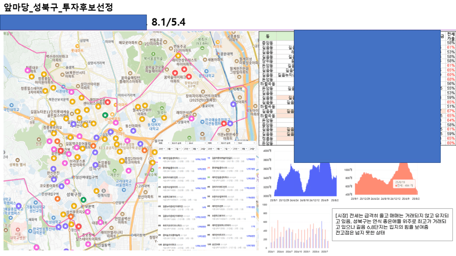Click the 성신여대입구역 station label

(87, 177)
